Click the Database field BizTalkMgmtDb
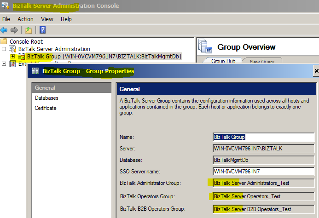The image size is (319, 218). pyautogui.click(x=263, y=160)
